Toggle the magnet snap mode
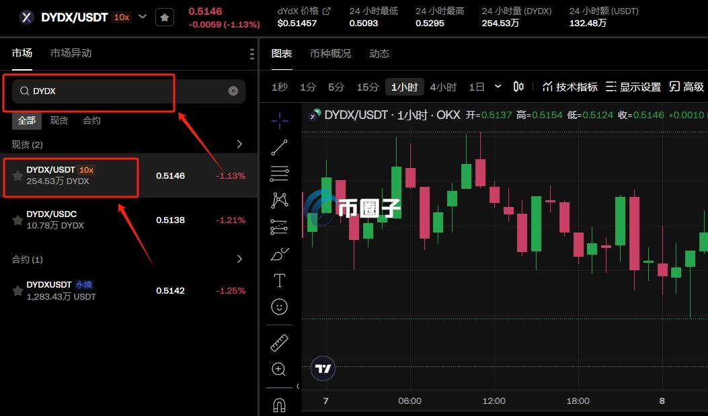708x416 pixels. click(x=280, y=405)
